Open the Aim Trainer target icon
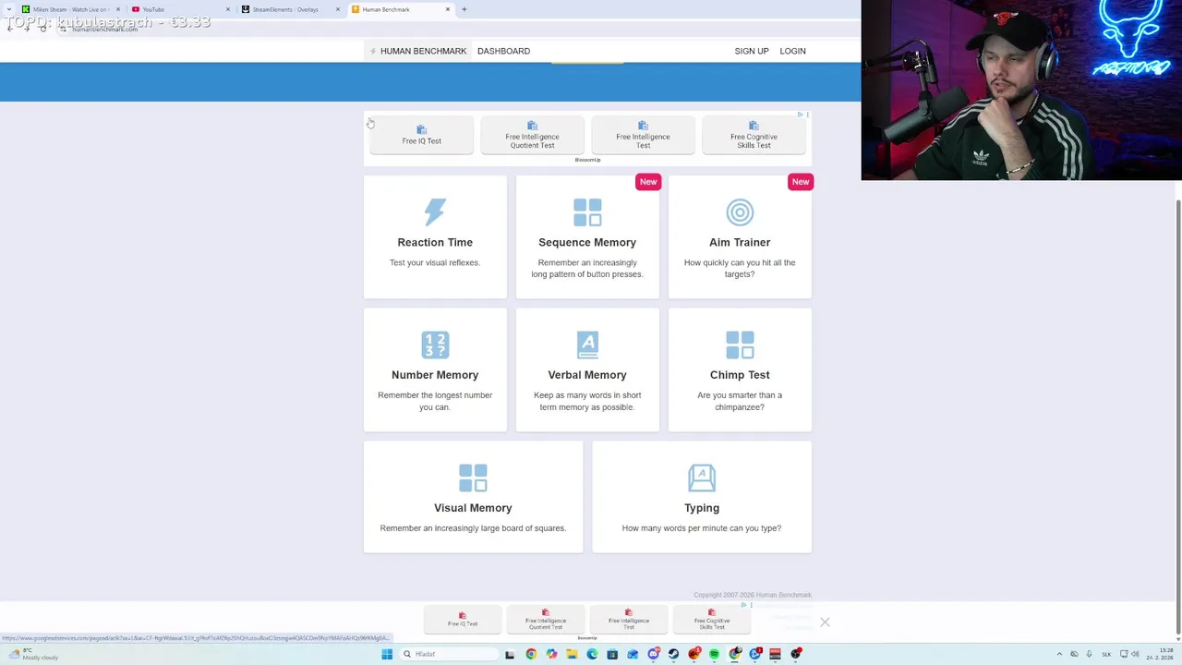 740,212
